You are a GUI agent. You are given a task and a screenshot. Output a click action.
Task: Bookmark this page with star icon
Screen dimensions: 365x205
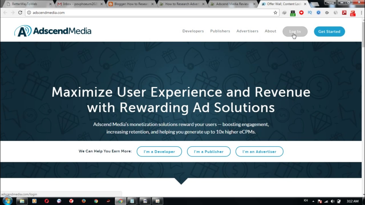click(x=275, y=13)
